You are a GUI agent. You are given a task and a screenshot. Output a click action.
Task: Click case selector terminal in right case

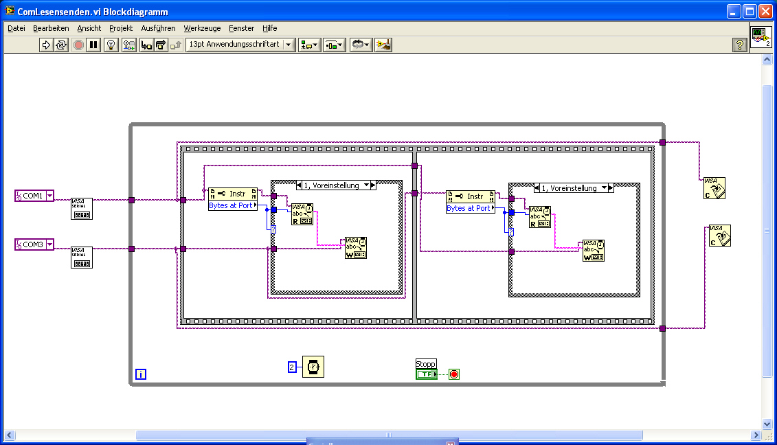click(x=511, y=232)
